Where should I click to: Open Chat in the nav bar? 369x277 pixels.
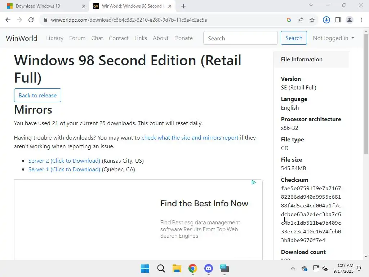coord(97,38)
